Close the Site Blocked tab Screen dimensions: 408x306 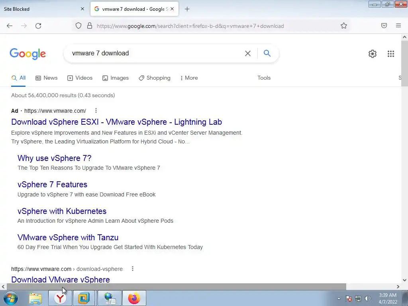click(82, 9)
